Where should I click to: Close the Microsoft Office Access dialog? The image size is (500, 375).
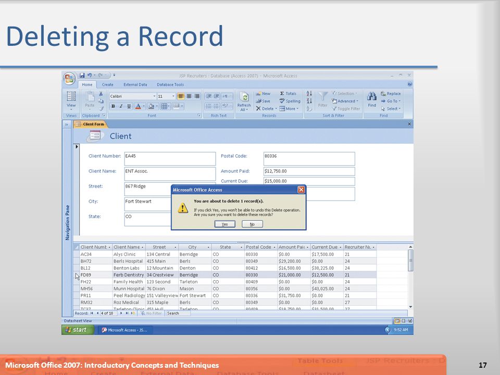tap(301, 190)
